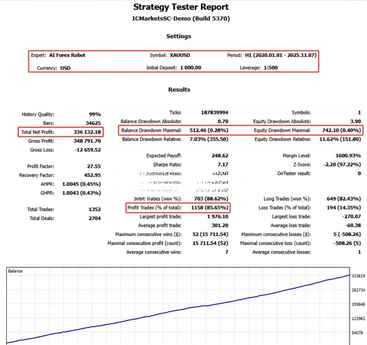Select Maximum consecutive wins value 52 (15 711.54)

210,234
